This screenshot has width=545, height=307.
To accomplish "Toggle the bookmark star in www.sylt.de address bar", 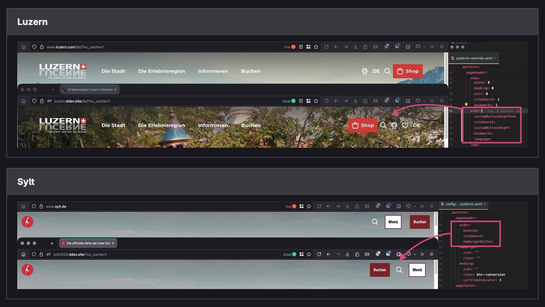I will click(x=309, y=206).
